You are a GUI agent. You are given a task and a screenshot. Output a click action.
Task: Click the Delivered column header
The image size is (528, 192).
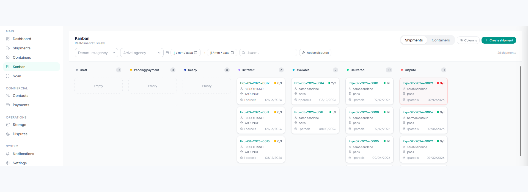click(x=369, y=70)
